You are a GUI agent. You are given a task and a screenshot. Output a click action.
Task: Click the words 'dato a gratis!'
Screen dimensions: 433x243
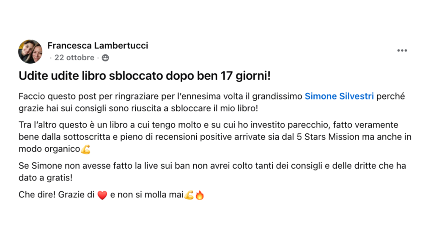tap(45, 178)
